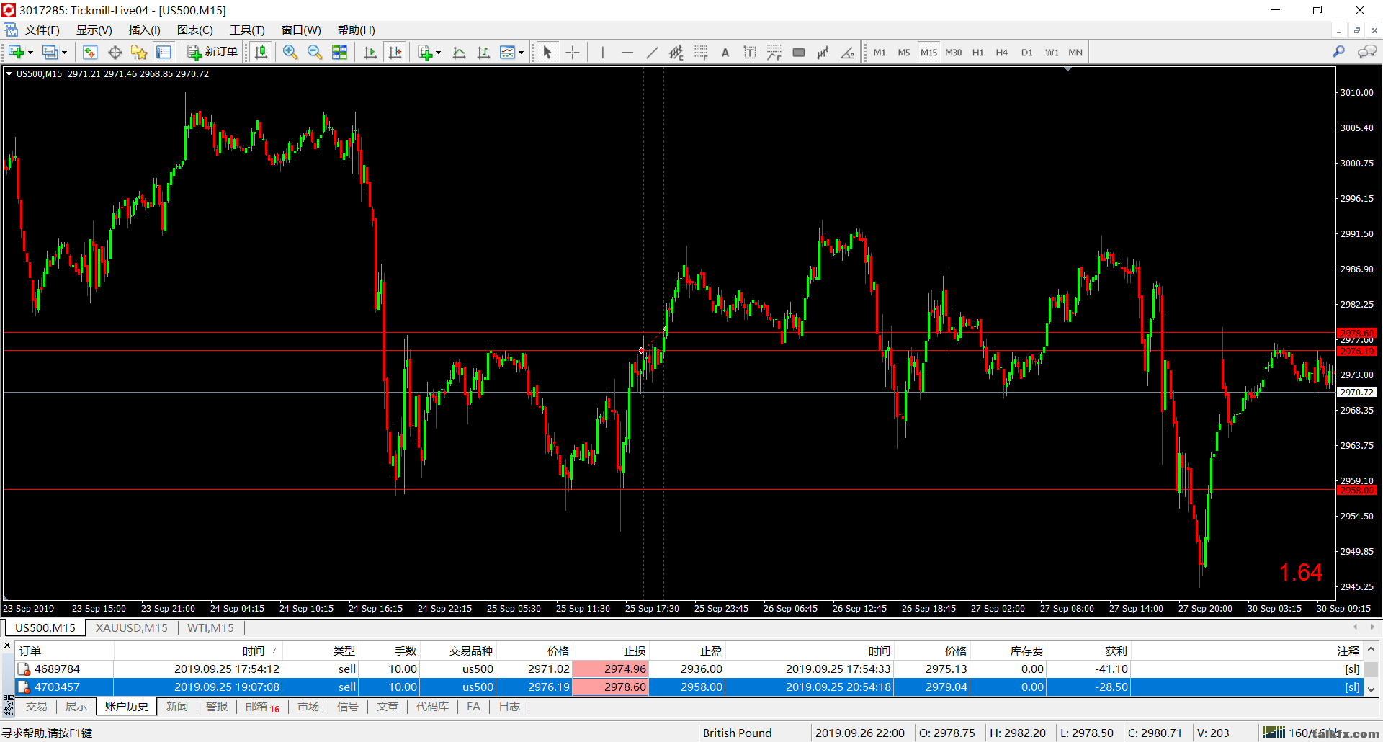Switch timeframe to D1
This screenshot has height=742, width=1383.
pyautogui.click(x=1026, y=52)
